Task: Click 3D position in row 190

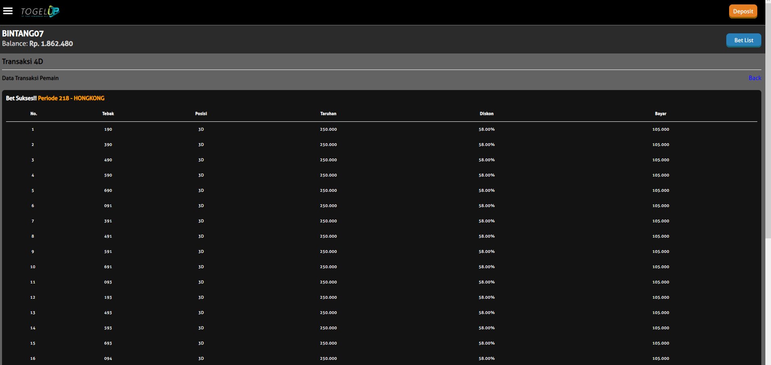Action: click(x=201, y=129)
